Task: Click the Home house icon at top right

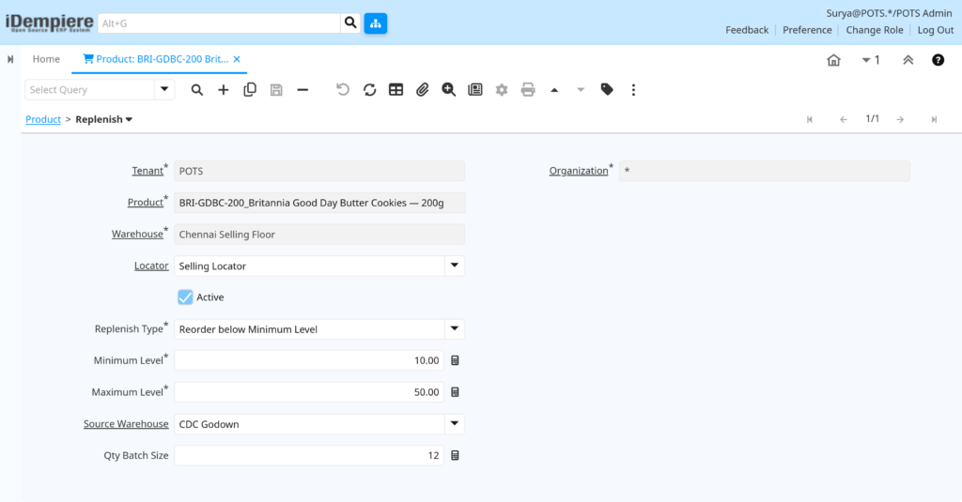Action: click(833, 60)
